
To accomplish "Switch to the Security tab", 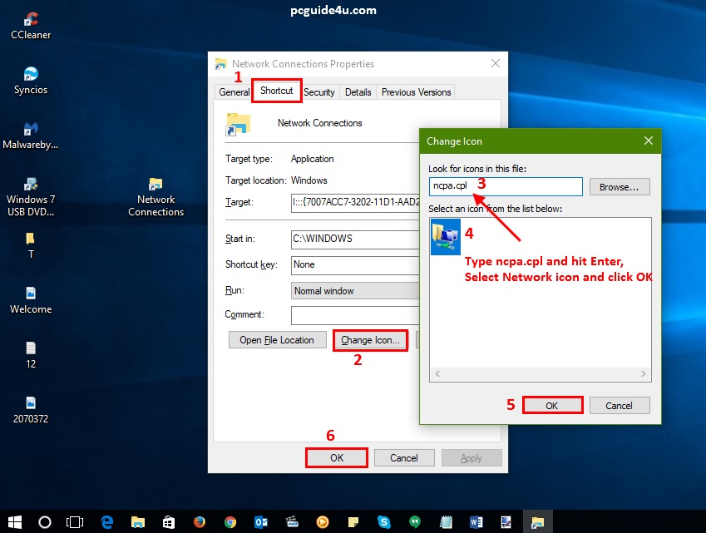I will click(x=319, y=92).
